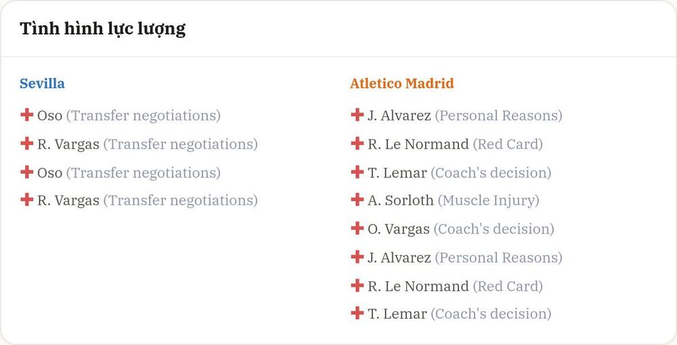This screenshot has height=345, width=677.
Task: Click the red cross beside A. Sorloth
Action: pyautogui.click(x=357, y=200)
